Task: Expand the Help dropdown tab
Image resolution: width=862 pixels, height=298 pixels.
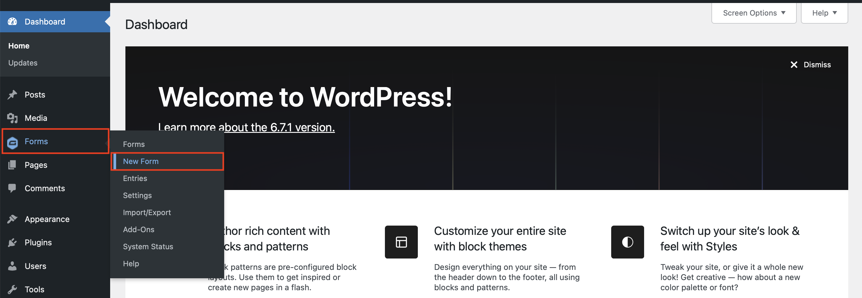Action: pyautogui.click(x=824, y=13)
